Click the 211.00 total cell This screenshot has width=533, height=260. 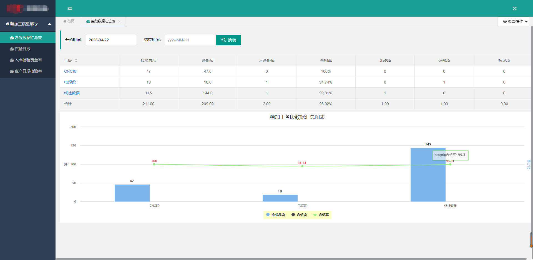pyautogui.click(x=149, y=104)
